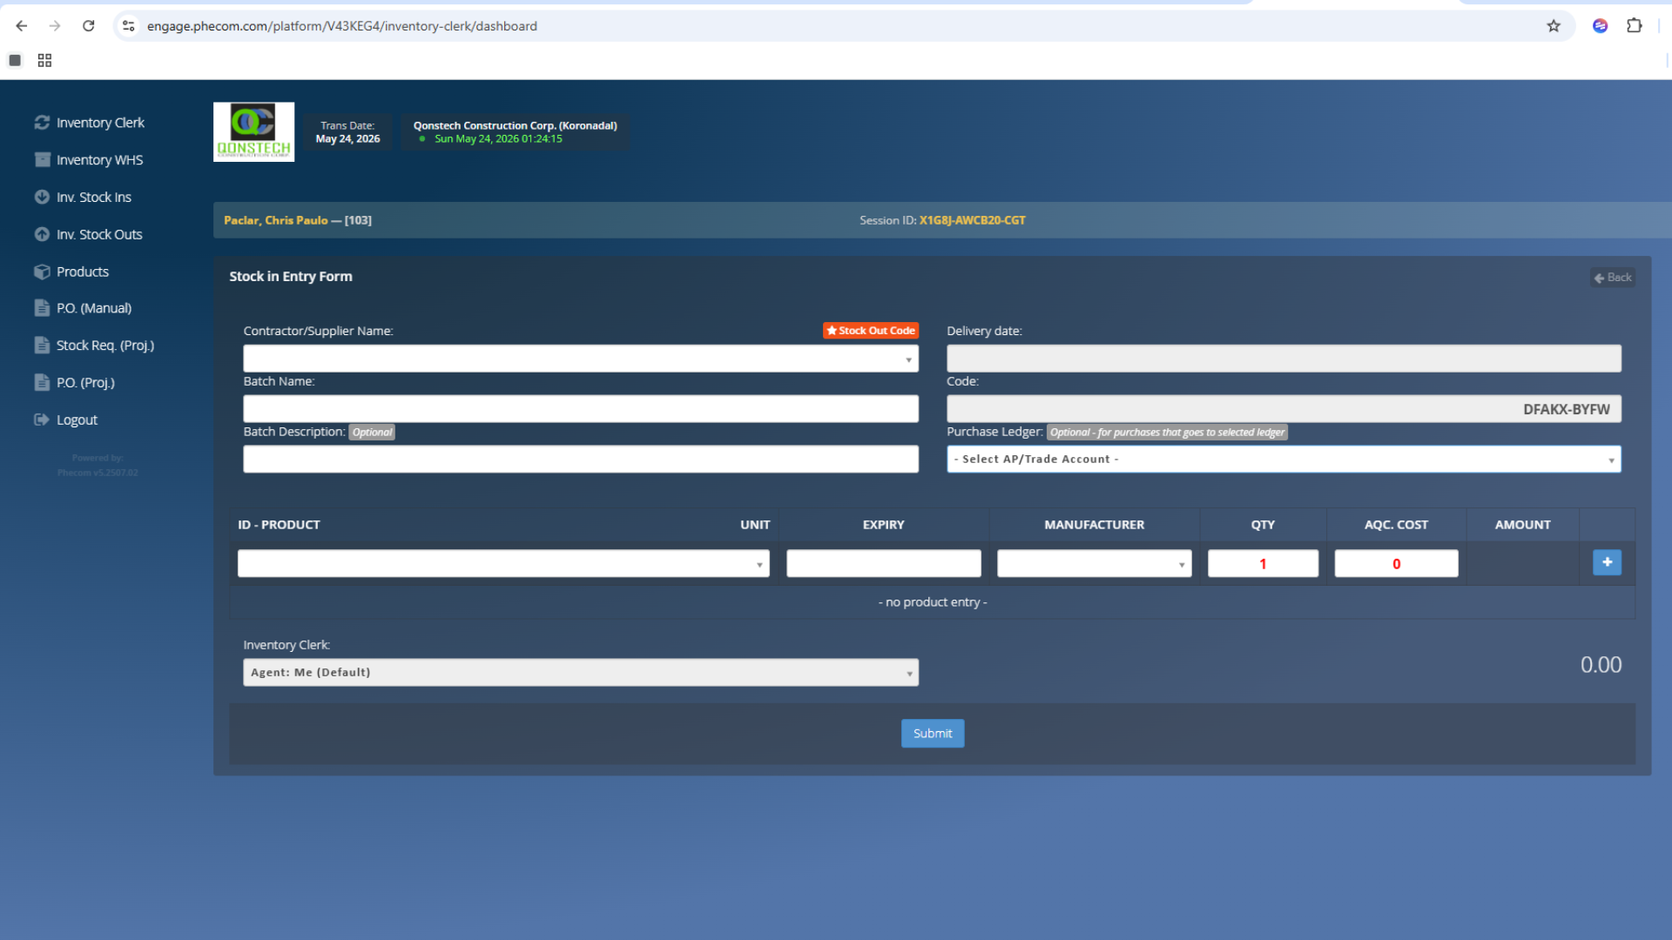The height and width of the screenshot is (940, 1672).
Task: Open the Products menu item
Action: click(83, 272)
